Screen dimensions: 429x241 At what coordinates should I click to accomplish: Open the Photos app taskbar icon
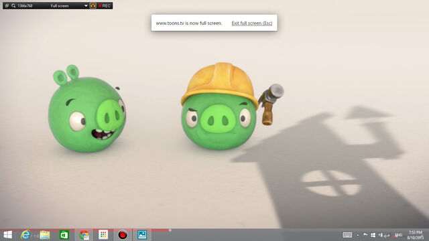click(x=142, y=235)
